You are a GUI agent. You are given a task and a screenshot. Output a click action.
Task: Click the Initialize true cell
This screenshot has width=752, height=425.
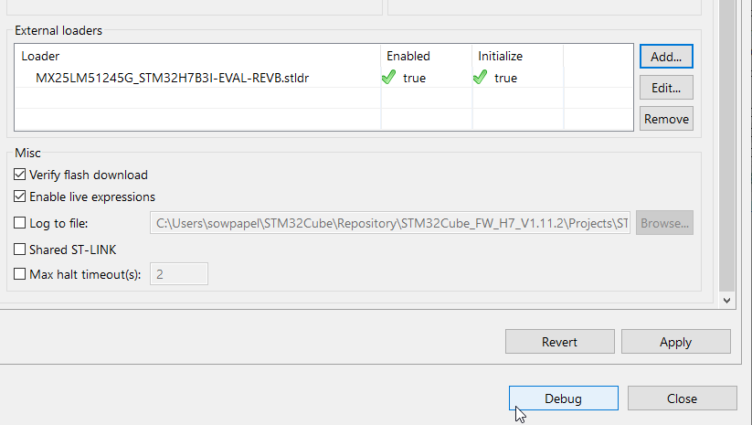(517, 78)
